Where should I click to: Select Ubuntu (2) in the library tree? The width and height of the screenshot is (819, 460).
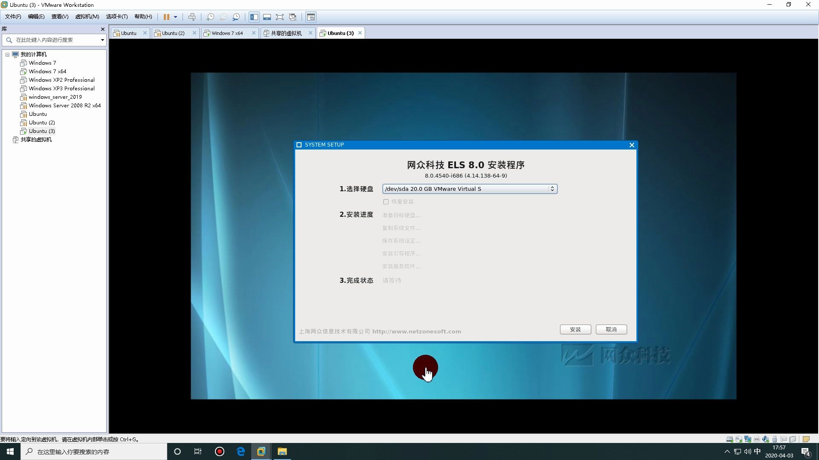pos(42,123)
